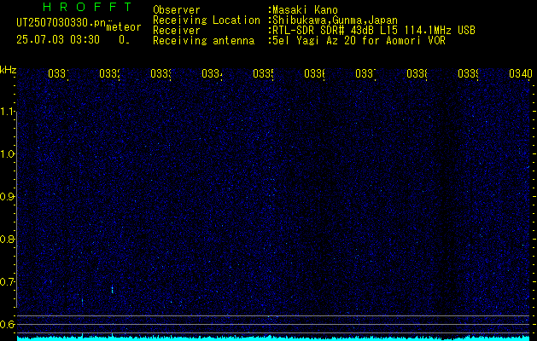537x341 pixels.
Task: Click the 1.0 frequency axis label
Action: 9,154
